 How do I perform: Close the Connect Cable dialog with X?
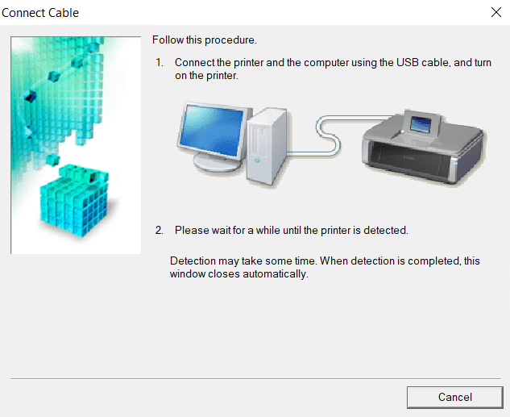point(496,12)
